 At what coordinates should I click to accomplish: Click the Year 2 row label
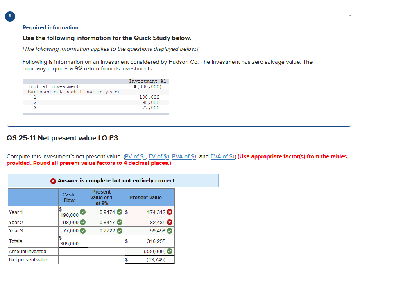16,223
